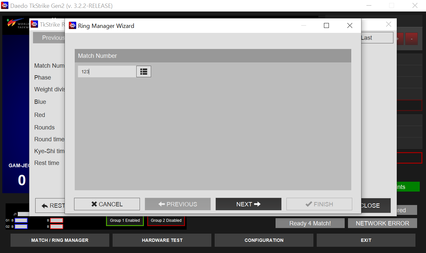This screenshot has width=426, height=253.
Task: Cancel the Ring Manager Wizard
Action: [x=107, y=204]
